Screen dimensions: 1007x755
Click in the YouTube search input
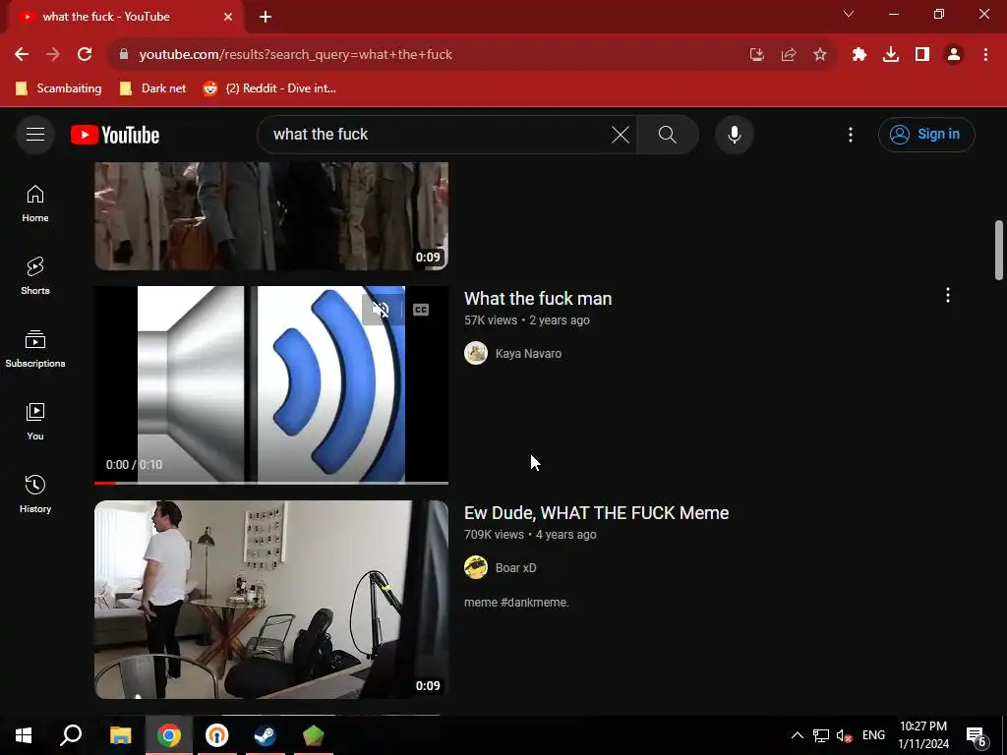tap(437, 134)
